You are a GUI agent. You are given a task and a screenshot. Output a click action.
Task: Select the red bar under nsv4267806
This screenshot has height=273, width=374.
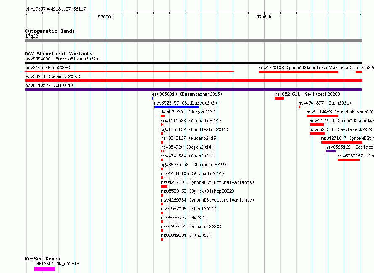(x=164, y=186)
